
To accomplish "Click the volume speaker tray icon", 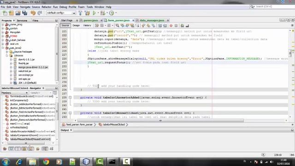I will click(271, 162).
